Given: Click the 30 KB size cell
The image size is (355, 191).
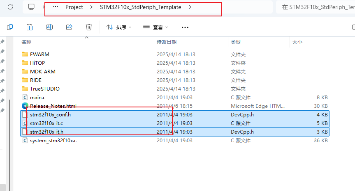Looking at the screenshot, I should click(321, 106).
